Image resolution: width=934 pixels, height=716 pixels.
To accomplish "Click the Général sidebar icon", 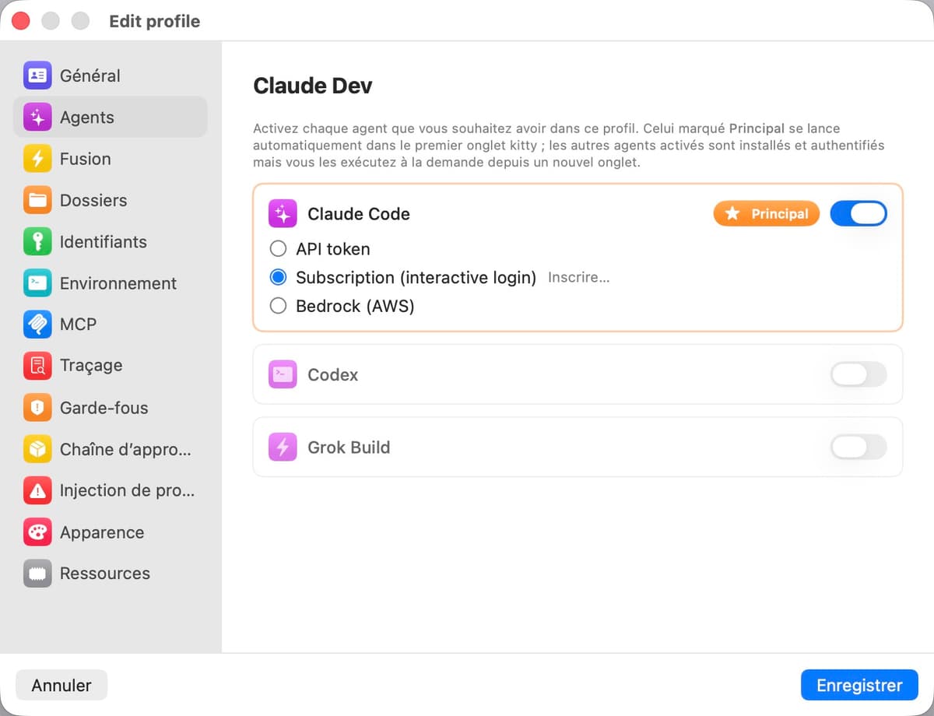I will click(37, 75).
